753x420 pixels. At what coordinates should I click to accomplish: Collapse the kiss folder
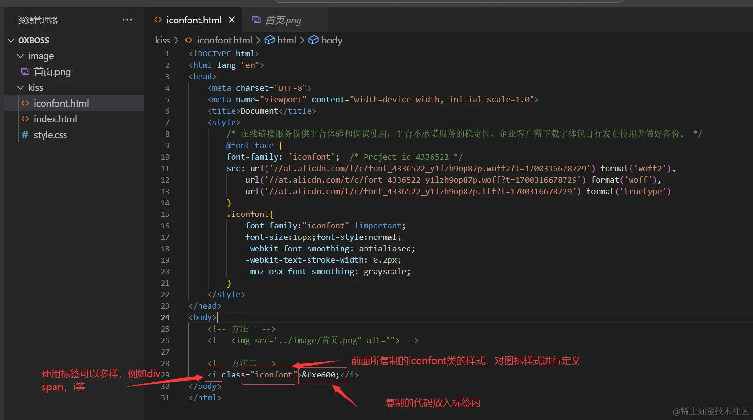[x=20, y=87]
